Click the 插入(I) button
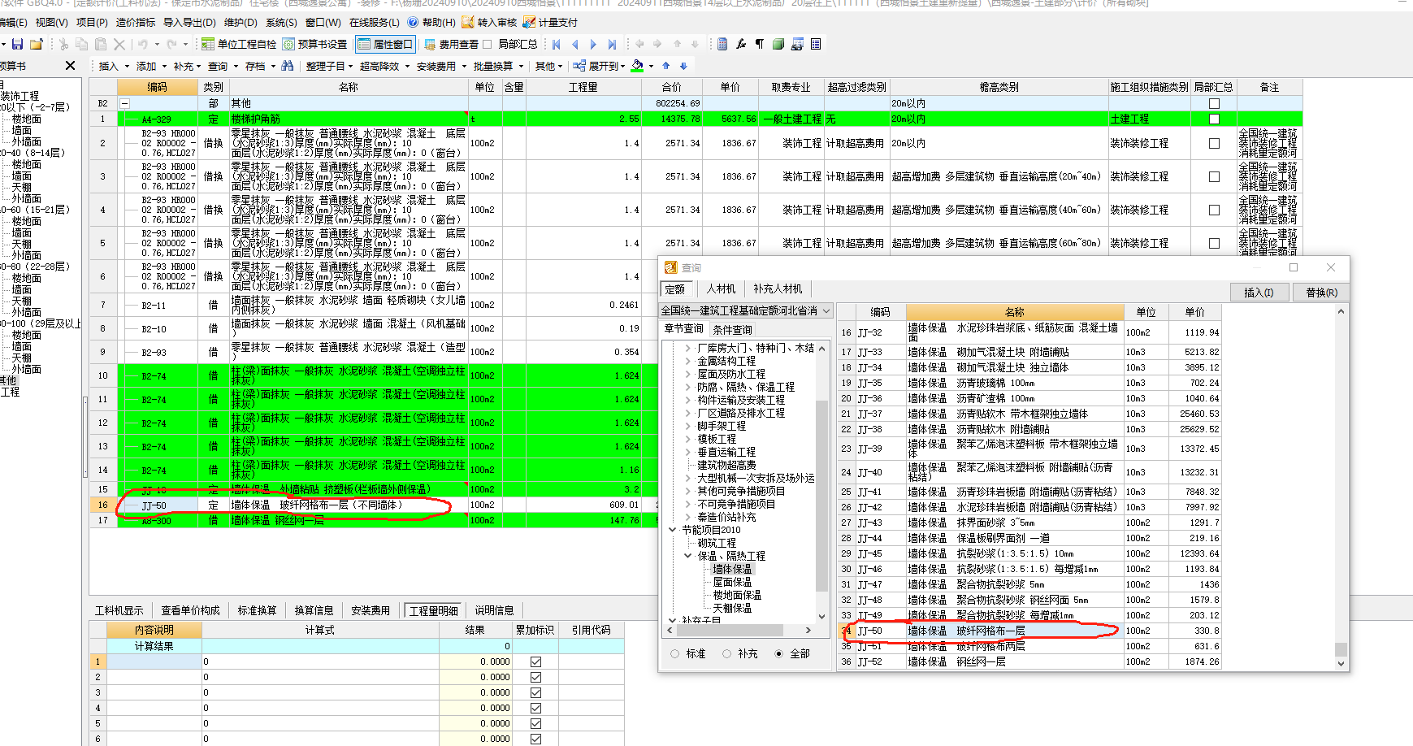This screenshot has height=746, width=1413. tap(1259, 293)
